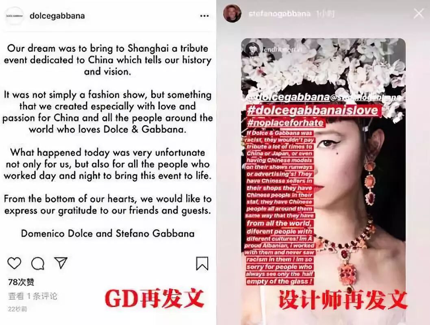The height and width of the screenshot is (325, 430).
Task: Open dolcegabbana username link
Action: (57, 16)
